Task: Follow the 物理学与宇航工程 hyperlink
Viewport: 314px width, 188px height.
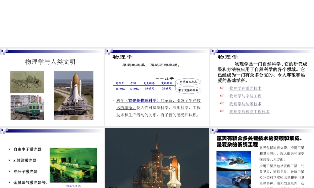Action: pos(246,96)
